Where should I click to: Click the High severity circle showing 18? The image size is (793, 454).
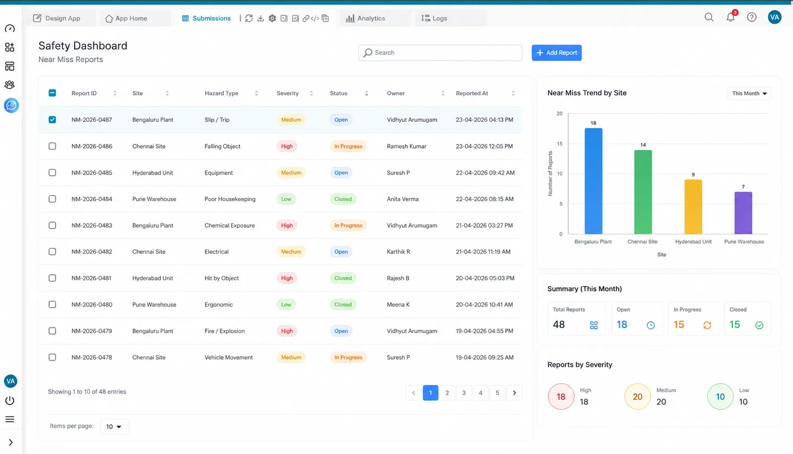tap(561, 397)
